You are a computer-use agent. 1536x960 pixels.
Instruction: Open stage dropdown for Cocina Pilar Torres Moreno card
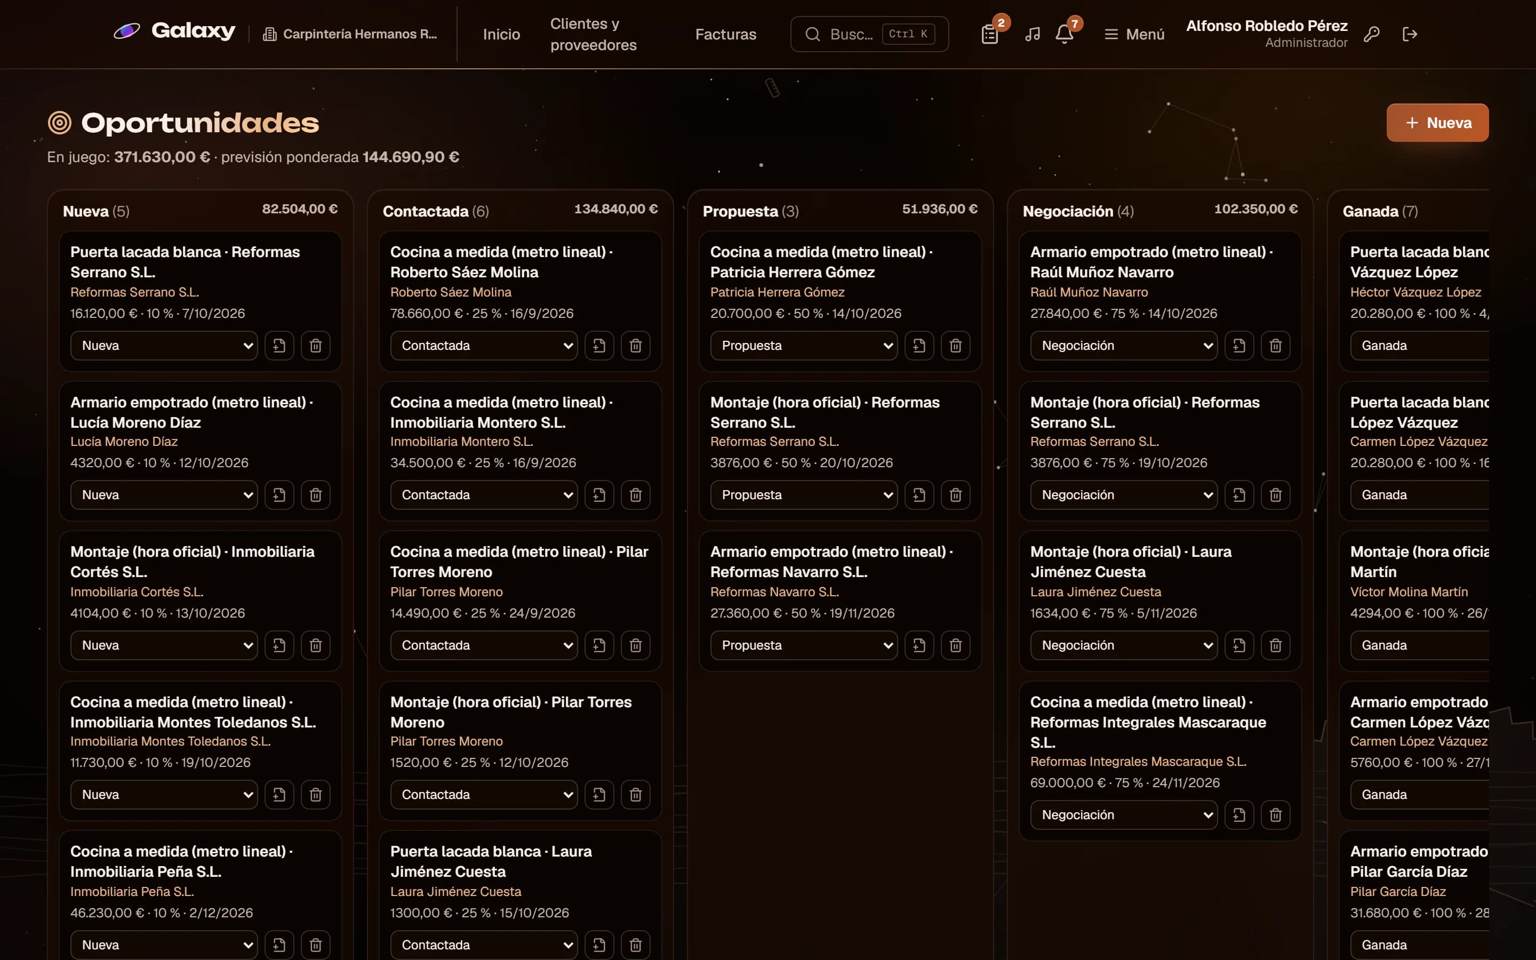[x=484, y=645]
